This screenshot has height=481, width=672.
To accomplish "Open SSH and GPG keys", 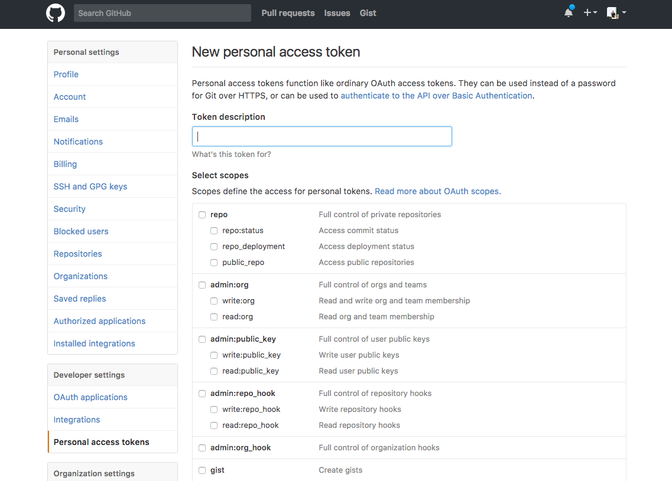I will [113, 186].
